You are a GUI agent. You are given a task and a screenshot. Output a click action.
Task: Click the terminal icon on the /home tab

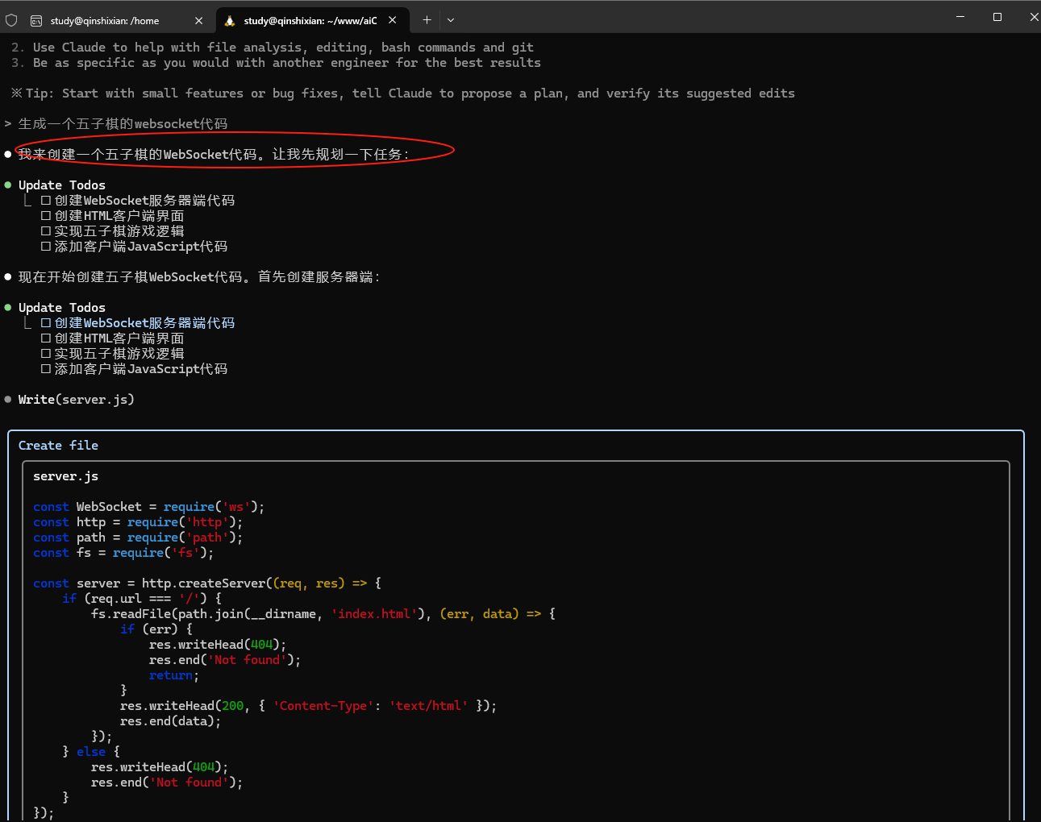(x=36, y=21)
